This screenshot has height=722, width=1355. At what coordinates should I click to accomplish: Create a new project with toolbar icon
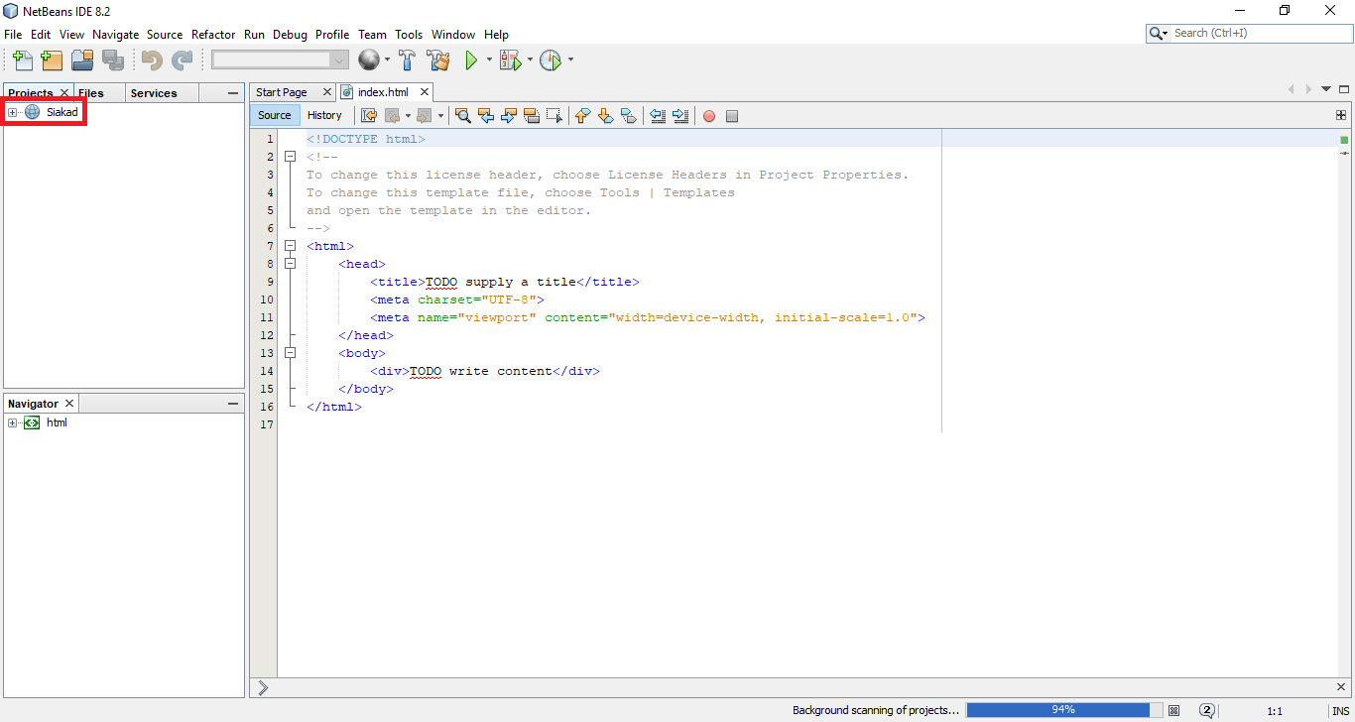pos(52,60)
